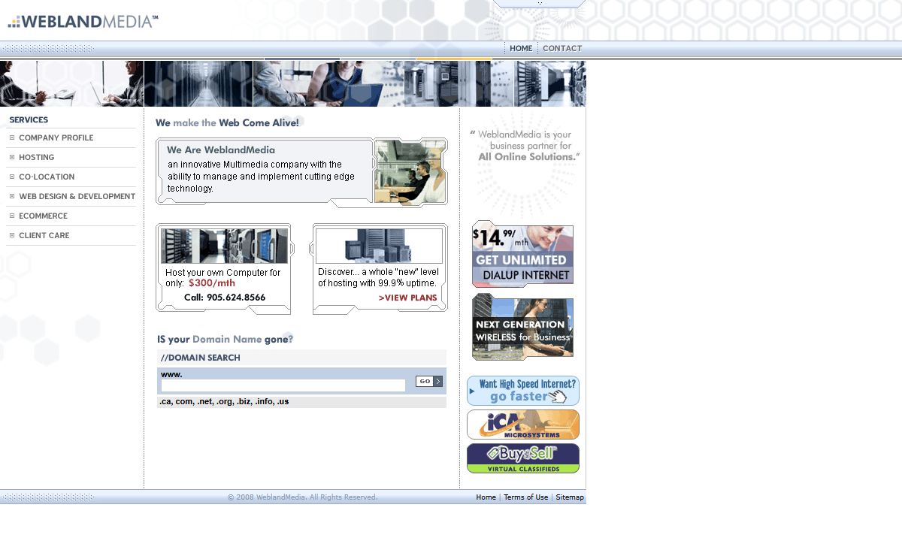The image size is (902, 556).
Task: Click the Want High Speed Internet banner
Action: pyautogui.click(x=523, y=391)
